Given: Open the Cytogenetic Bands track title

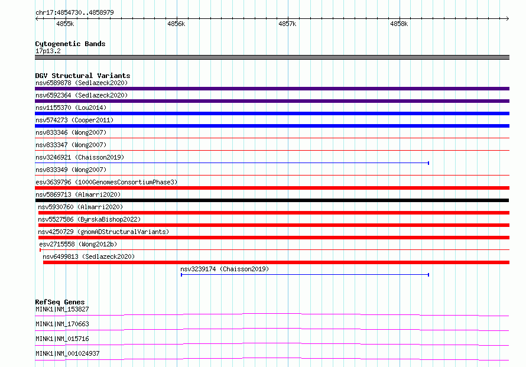Looking at the screenshot, I should 70,44.
